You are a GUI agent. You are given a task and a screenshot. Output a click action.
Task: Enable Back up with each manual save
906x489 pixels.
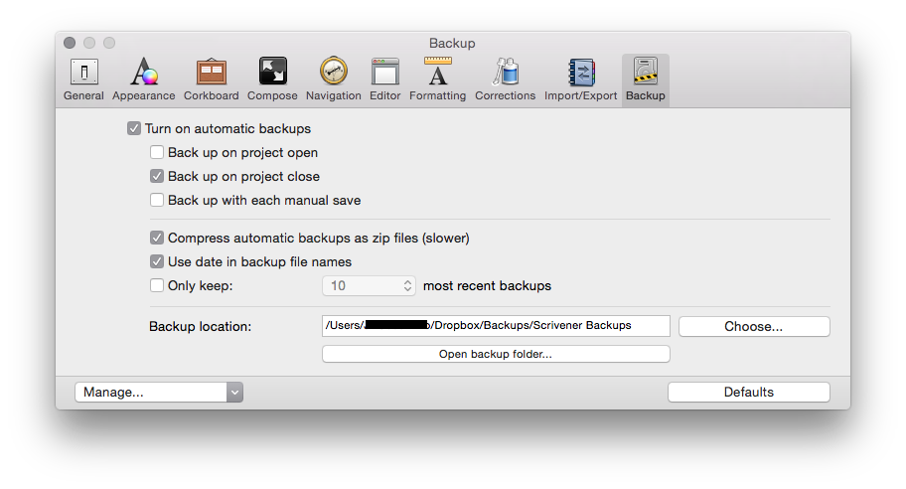pyautogui.click(x=157, y=200)
